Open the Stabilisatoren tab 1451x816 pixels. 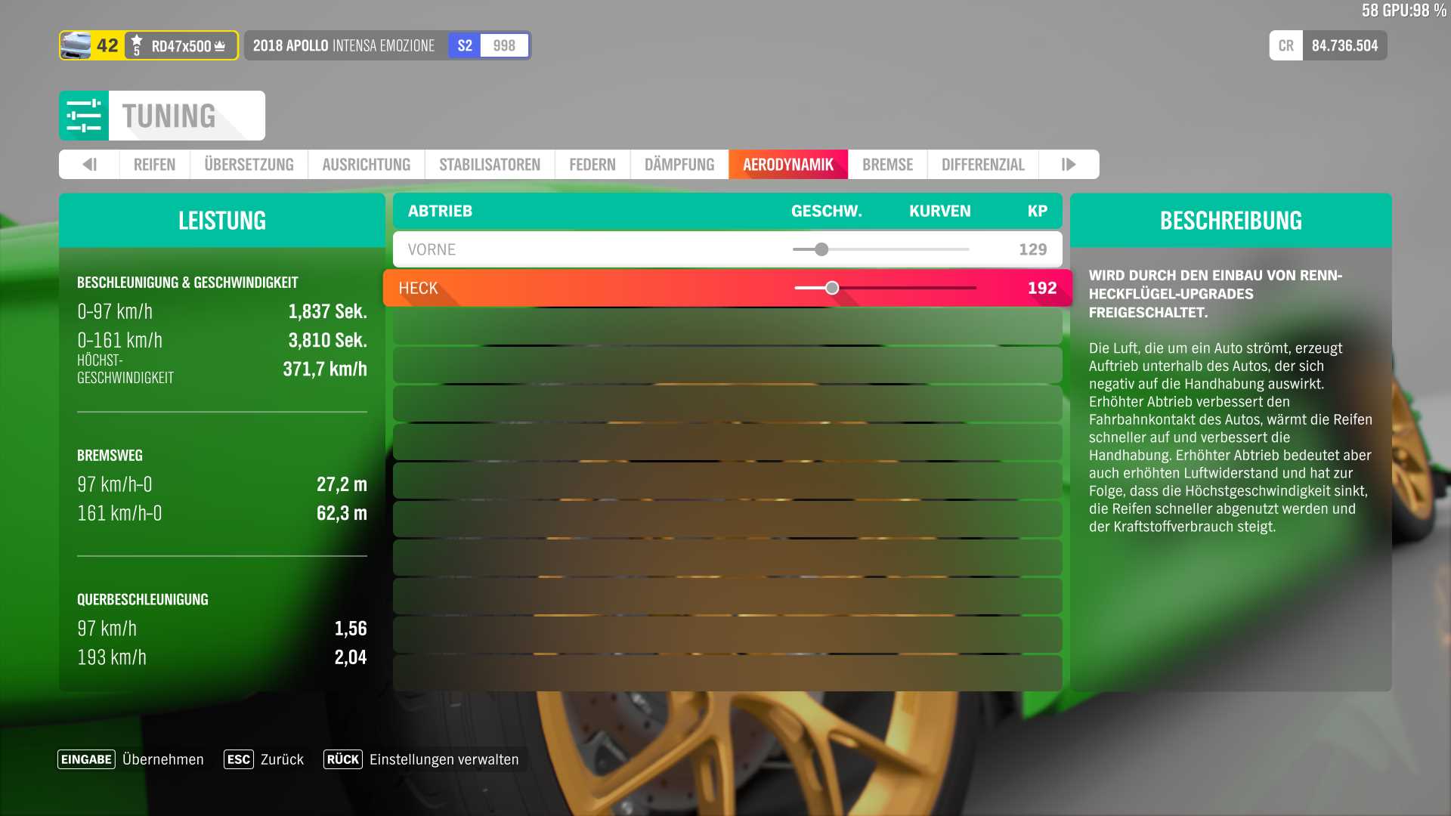(x=489, y=165)
